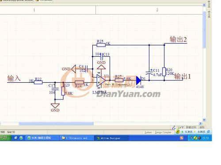The height and width of the screenshot is (165, 221).
Task: Click the 清除 clear button
Action: (202, 127)
